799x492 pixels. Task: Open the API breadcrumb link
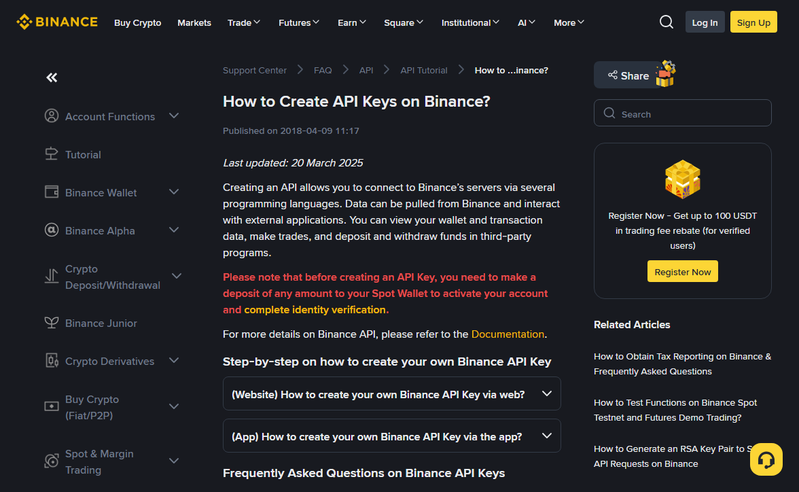click(x=366, y=71)
